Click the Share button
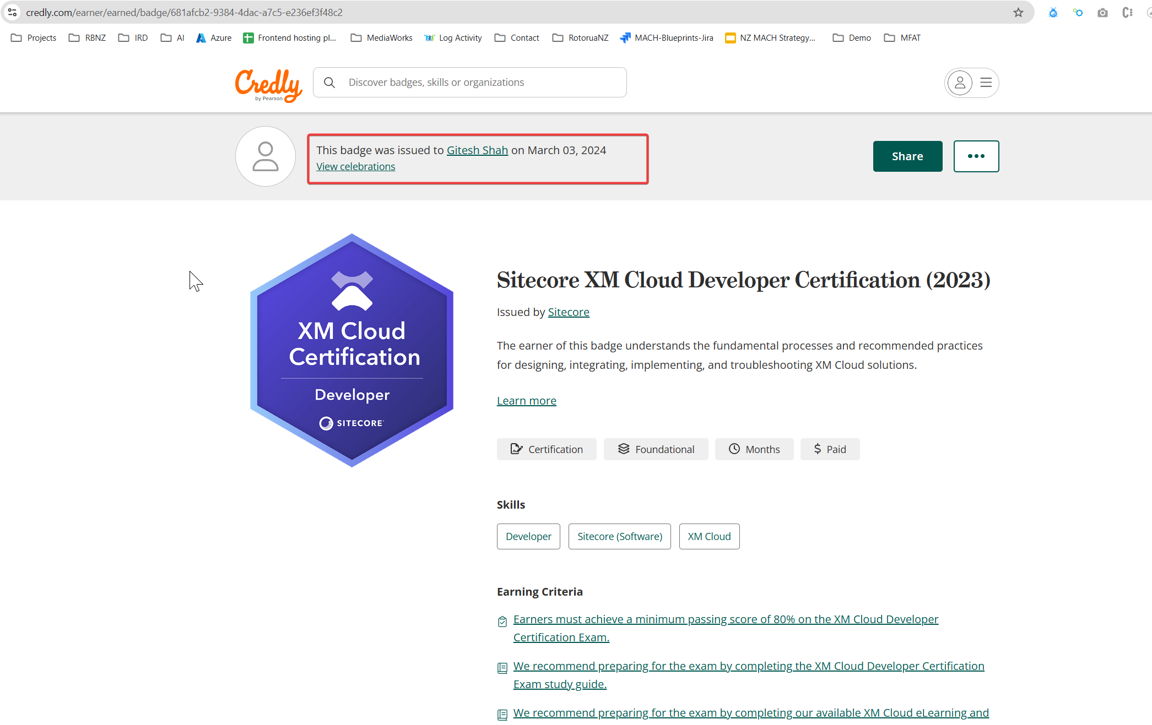 coord(907,156)
